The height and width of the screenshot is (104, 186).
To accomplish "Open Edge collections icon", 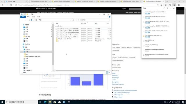I will pos(170,5).
